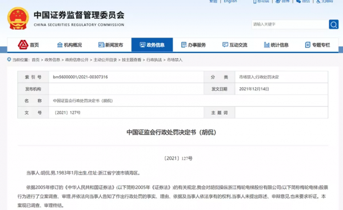343x210 pixels.
Task: Click the 分类 label cell
Action: pos(220,77)
